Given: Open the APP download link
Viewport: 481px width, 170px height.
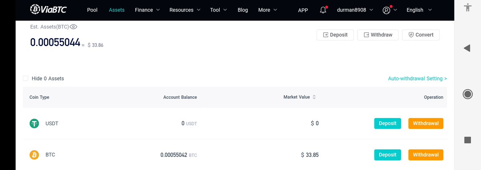Looking at the screenshot, I should point(303,10).
